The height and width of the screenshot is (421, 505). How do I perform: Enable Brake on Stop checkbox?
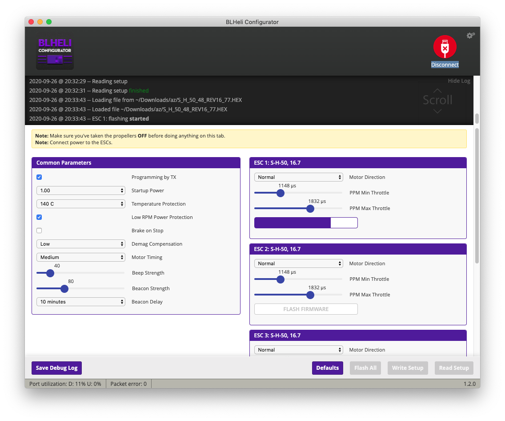pos(39,231)
